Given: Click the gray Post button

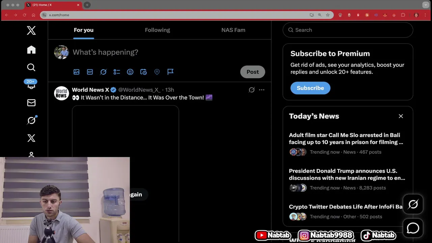Looking at the screenshot, I should 253,72.
